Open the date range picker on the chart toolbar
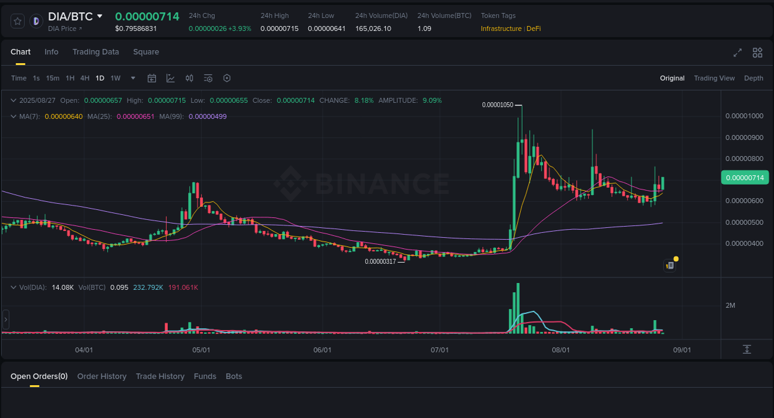This screenshot has height=418, width=774. tap(152, 78)
